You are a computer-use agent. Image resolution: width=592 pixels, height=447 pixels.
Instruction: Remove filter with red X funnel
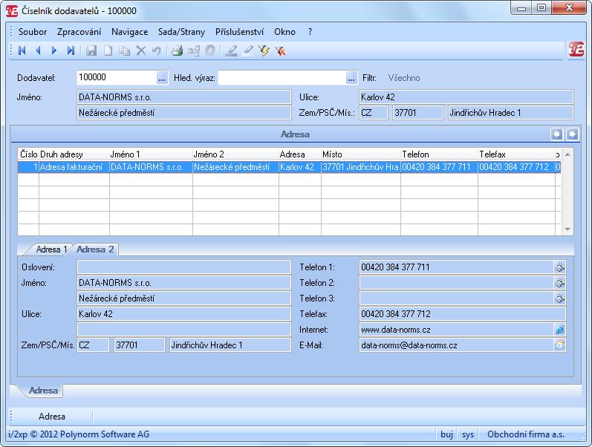280,50
